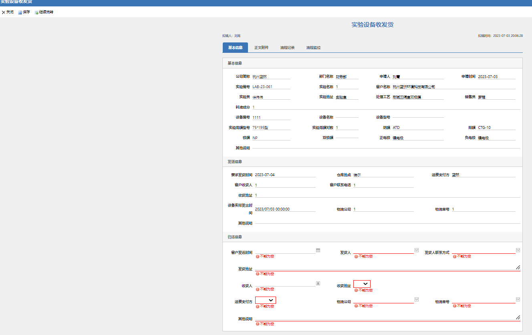Viewport: 532px width, 335px height.
Task: Click the 保存 (Save) toolbar button
Action: tap(24, 12)
